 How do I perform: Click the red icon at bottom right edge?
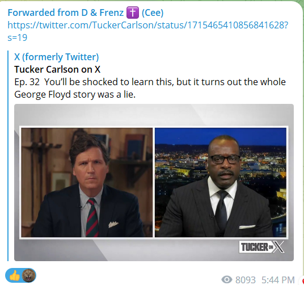(303, 280)
